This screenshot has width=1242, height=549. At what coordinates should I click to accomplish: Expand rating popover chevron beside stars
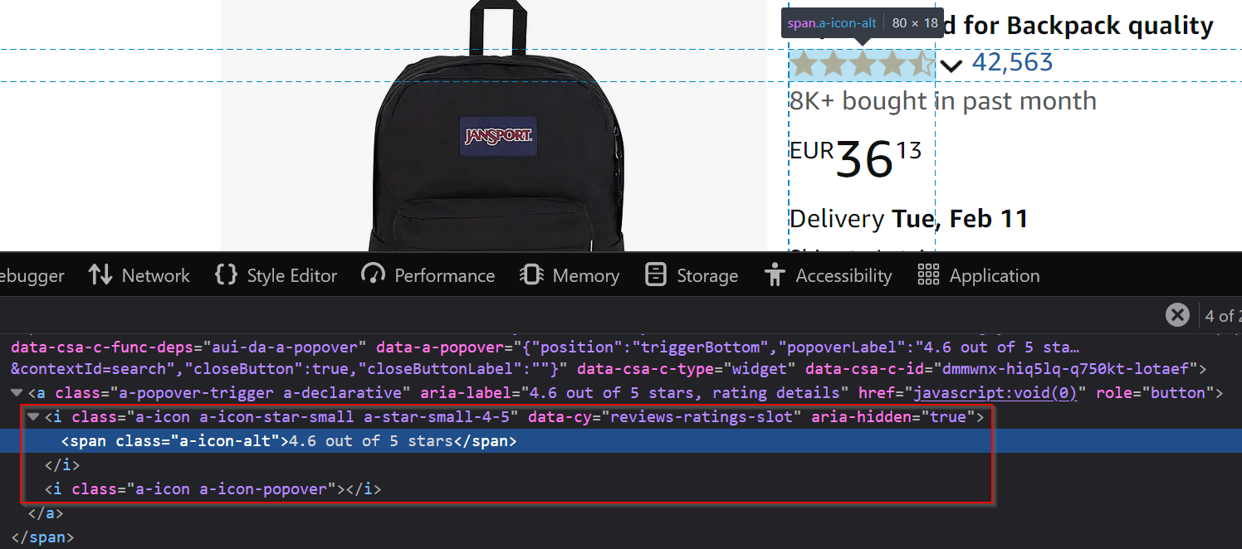[951, 66]
